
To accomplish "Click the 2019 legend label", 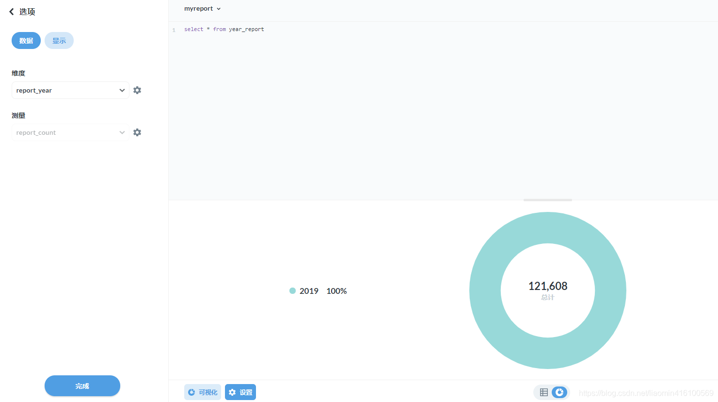I will pos(309,291).
